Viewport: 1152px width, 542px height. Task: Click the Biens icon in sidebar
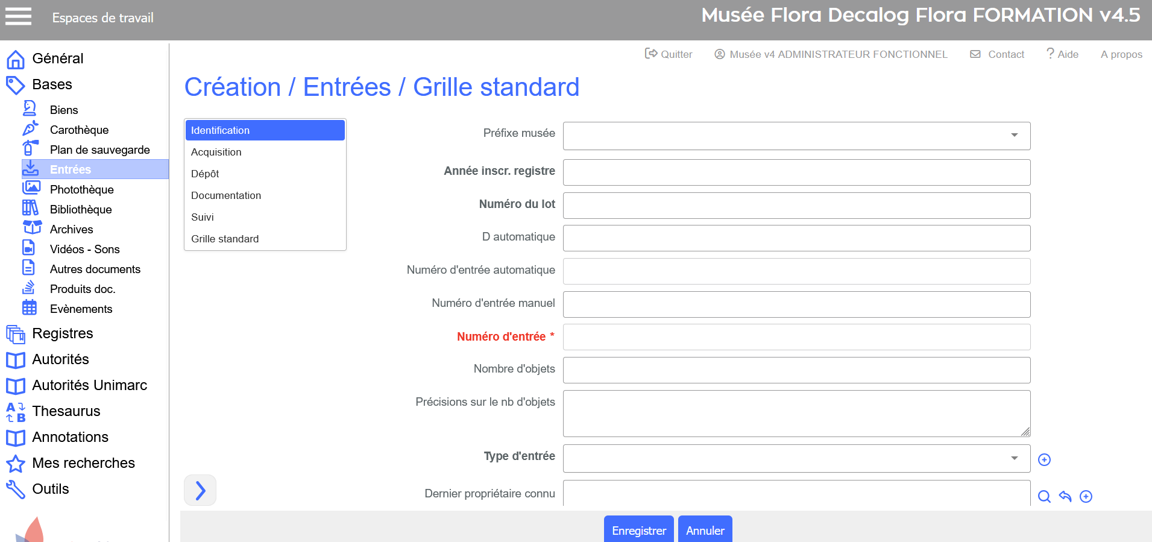point(30,109)
